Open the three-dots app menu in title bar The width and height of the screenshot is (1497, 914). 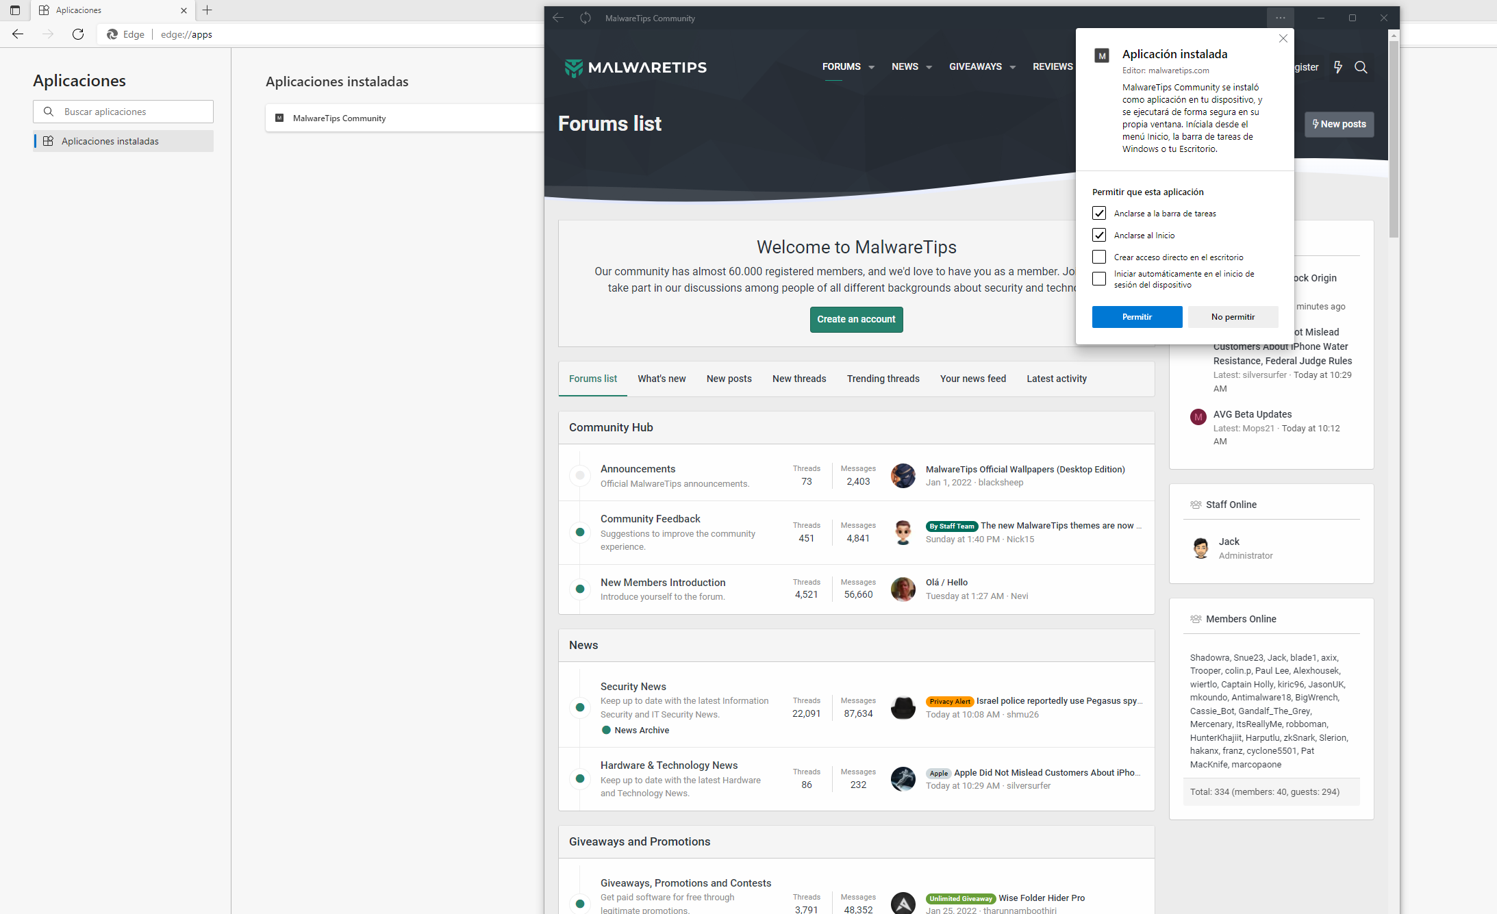click(1280, 18)
